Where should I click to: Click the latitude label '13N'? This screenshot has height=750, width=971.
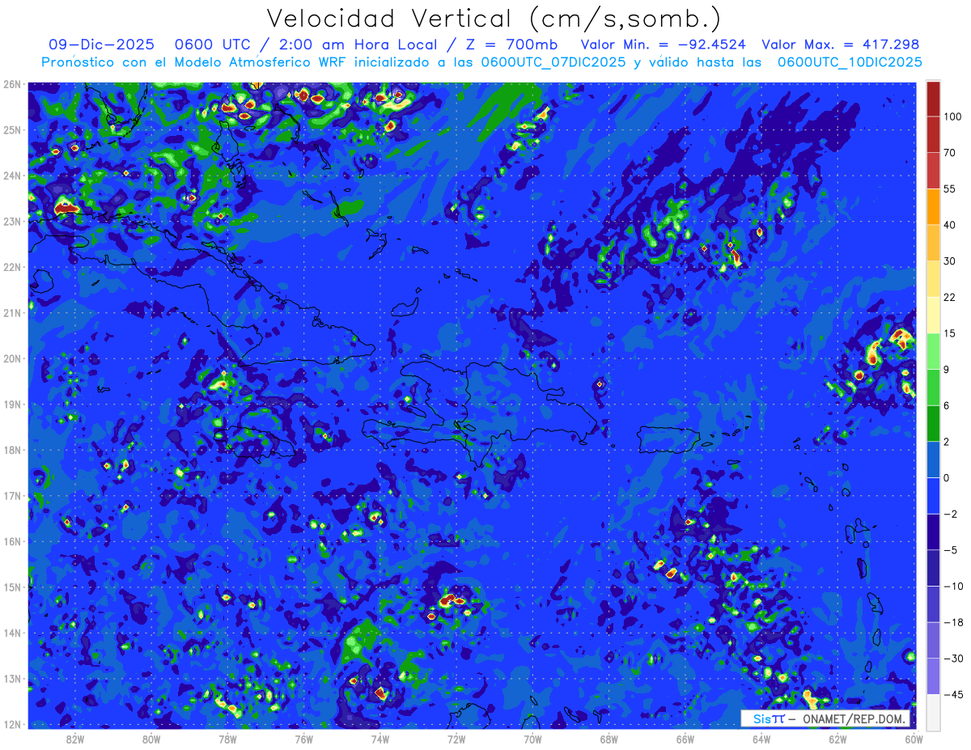12,678
